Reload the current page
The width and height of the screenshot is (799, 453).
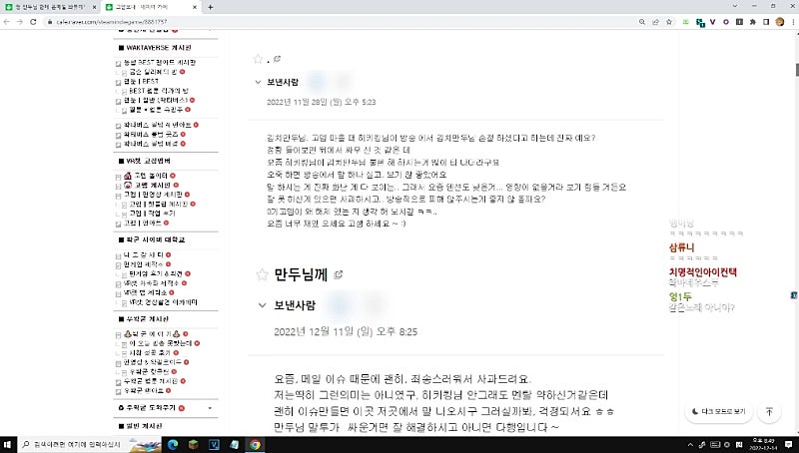coord(33,22)
